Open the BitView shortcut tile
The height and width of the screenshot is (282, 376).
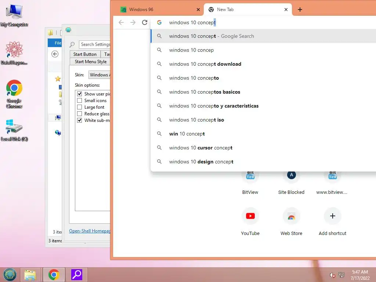[250, 183]
